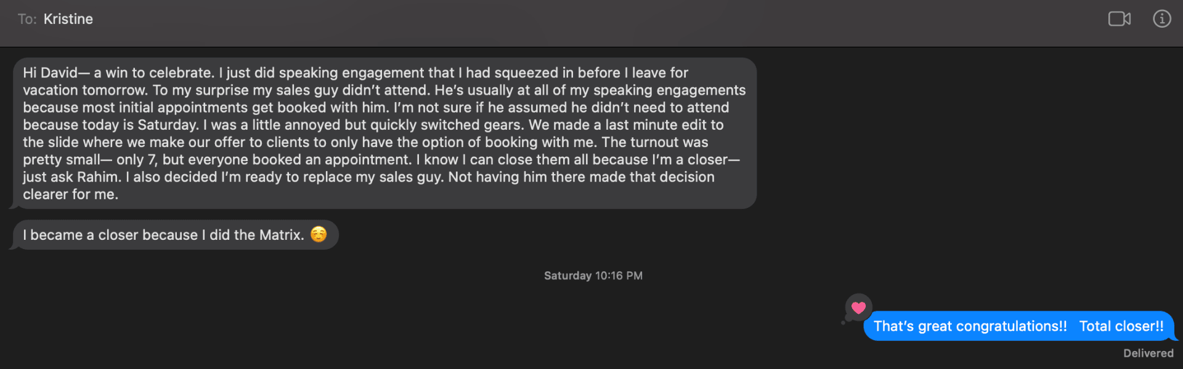Click the "I became a closer" message bubble
The width and height of the screenshot is (1183, 369).
[176, 235]
